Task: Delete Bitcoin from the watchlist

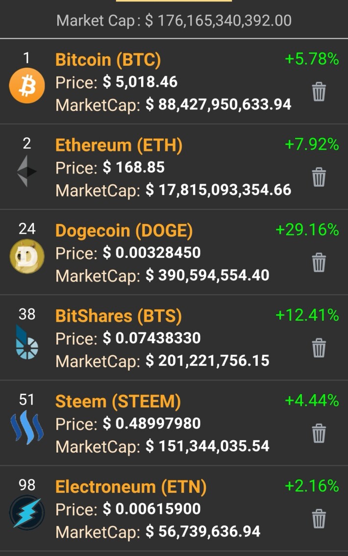Action: (319, 92)
